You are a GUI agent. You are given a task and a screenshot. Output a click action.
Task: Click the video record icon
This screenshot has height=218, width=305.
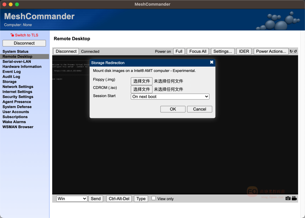pos(294,198)
